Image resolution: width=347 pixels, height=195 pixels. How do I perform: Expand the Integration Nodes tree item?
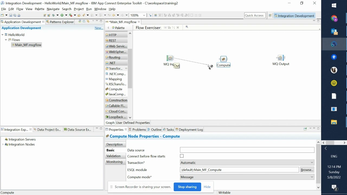pos(3,144)
